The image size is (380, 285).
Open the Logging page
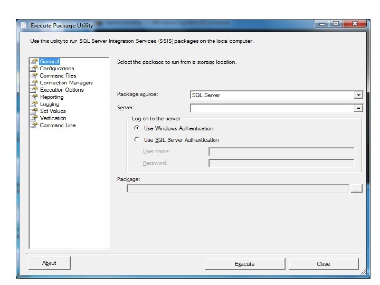tap(50, 104)
